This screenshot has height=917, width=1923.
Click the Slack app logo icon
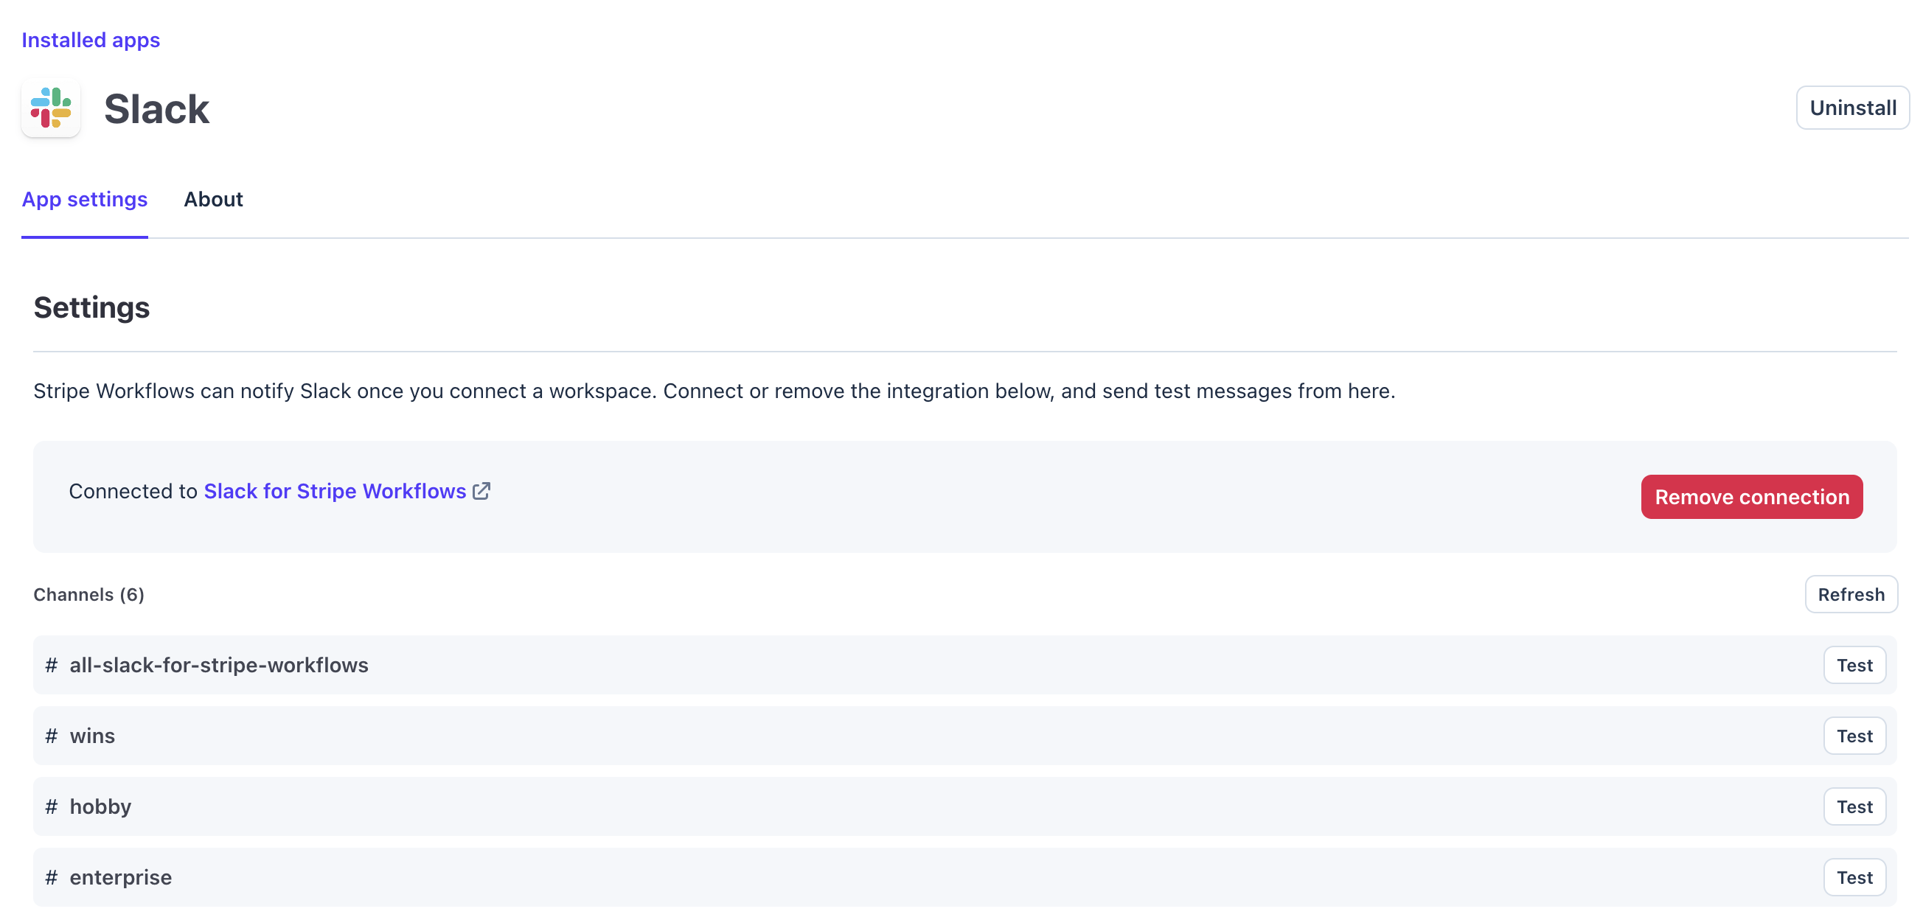(x=51, y=108)
